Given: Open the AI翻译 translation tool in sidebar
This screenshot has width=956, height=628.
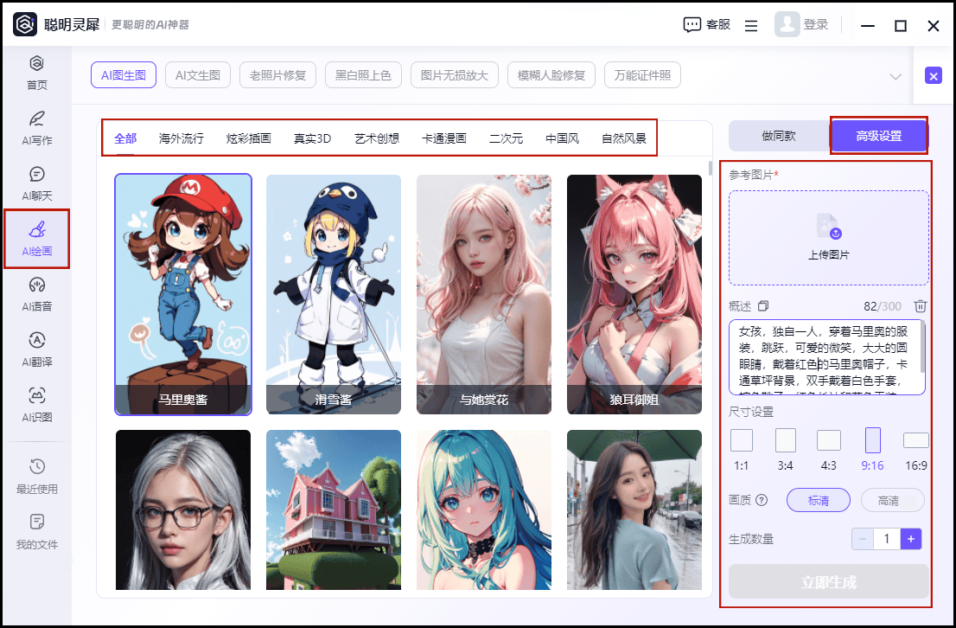Looking at the screenshot, I should coord(37,349).
